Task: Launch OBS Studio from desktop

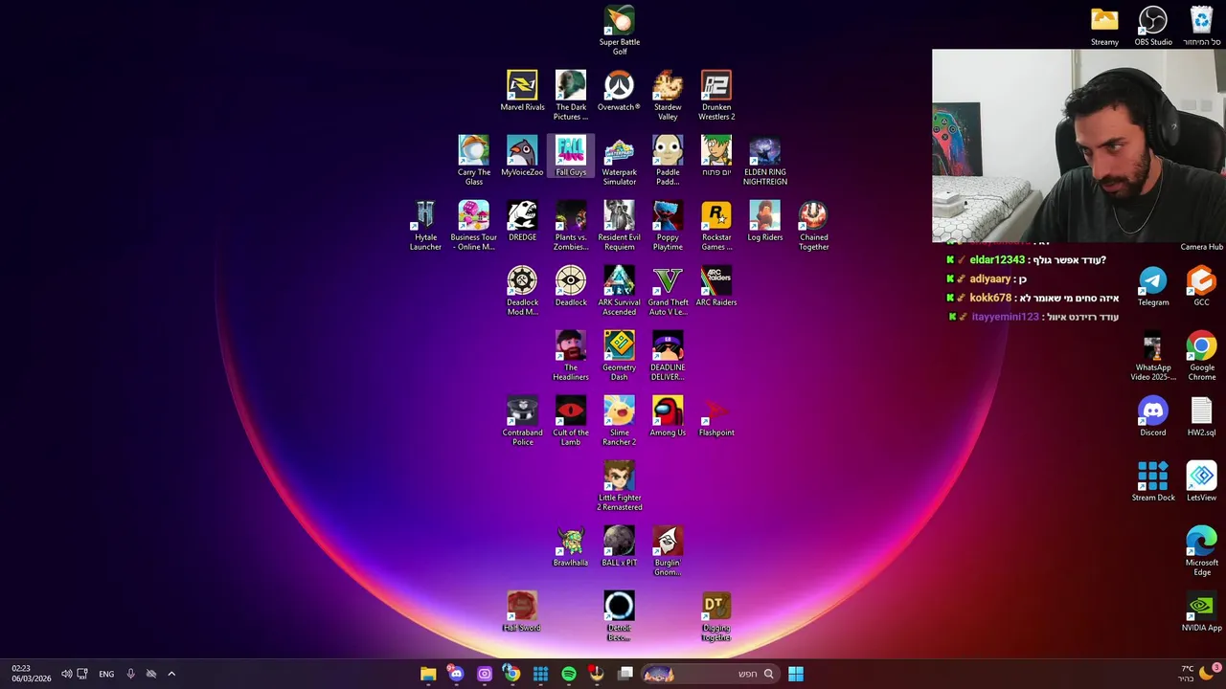Action: [x=1153, y=26]
